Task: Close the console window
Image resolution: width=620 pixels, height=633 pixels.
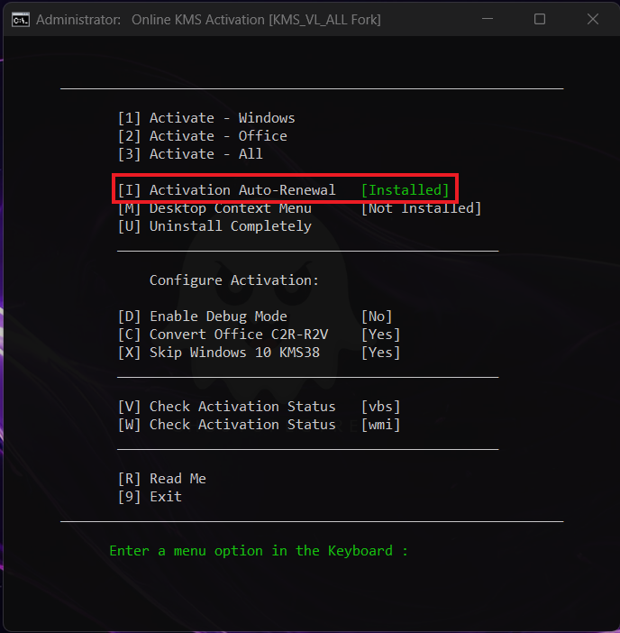Action: pos(592,19)
